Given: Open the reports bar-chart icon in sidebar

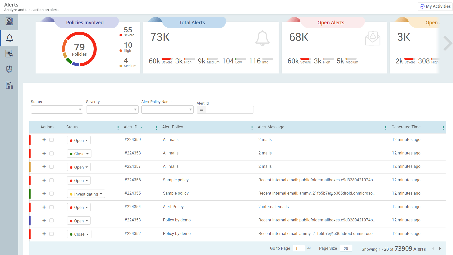Looking at the screenshot, I should pos(9,86).
